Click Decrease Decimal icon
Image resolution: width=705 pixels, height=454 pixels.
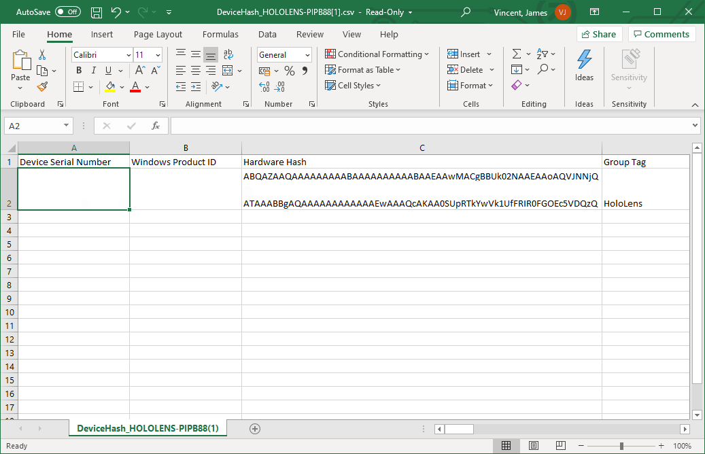279,86
